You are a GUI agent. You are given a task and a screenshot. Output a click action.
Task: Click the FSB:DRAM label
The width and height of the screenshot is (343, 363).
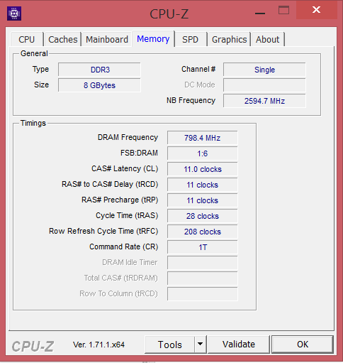[139, 153]
